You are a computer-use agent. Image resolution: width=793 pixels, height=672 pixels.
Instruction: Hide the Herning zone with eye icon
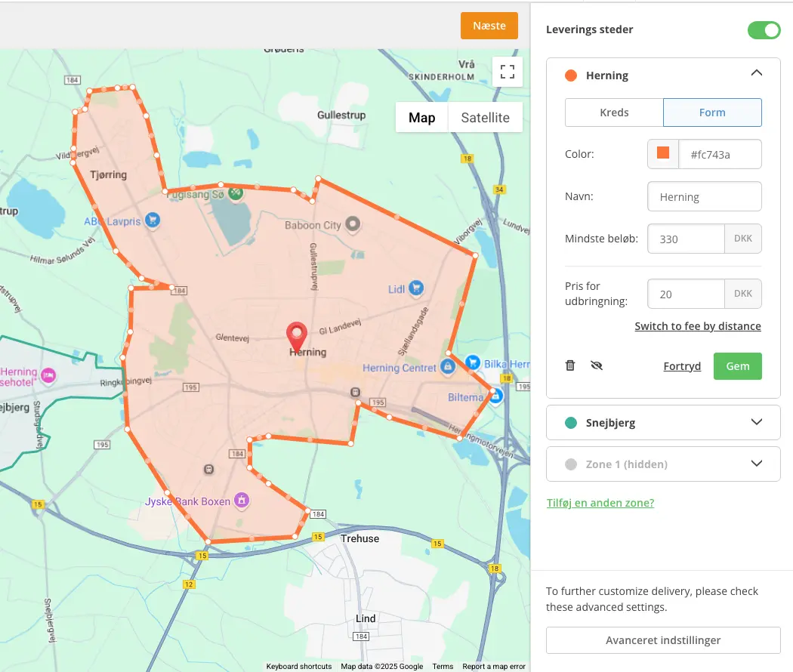(597, 365)
